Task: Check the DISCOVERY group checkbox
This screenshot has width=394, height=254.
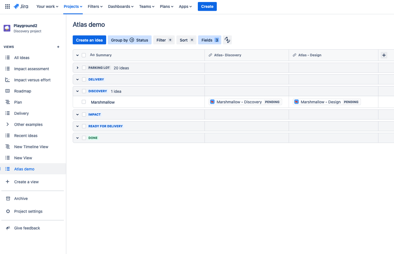Action: [x=84, y=91]
